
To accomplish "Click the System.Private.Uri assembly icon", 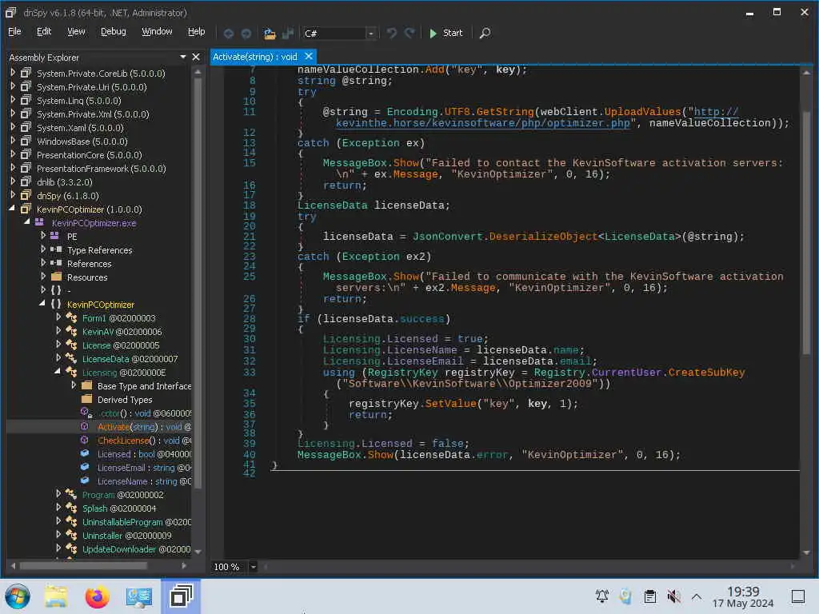I will pyautogui.click(x=26, y=86).
